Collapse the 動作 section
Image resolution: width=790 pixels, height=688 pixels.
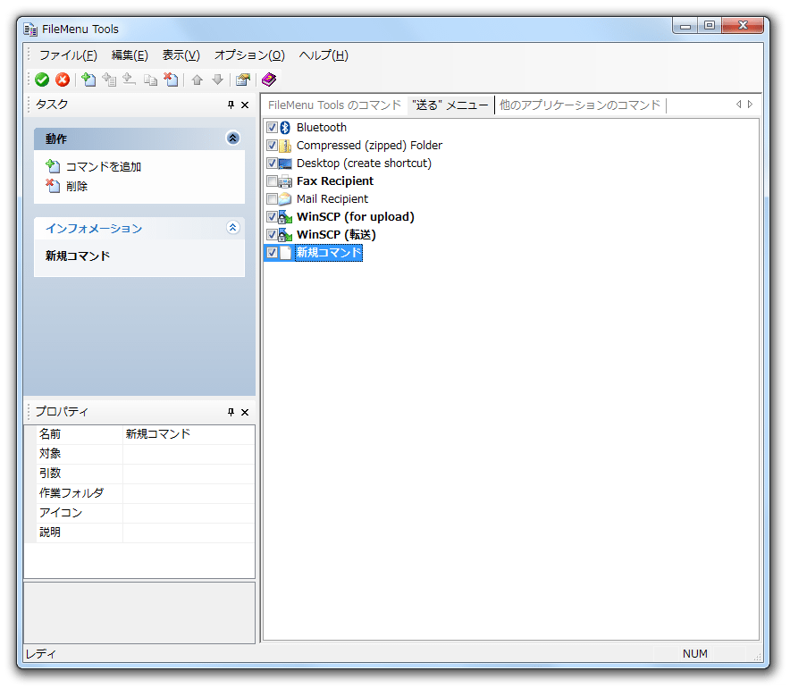click(x=232, y=138)
